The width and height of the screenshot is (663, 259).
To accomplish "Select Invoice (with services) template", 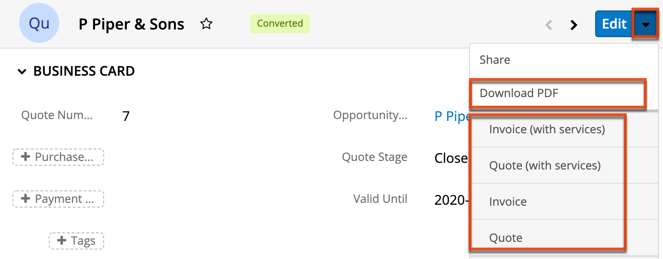I will click(547, 129).
